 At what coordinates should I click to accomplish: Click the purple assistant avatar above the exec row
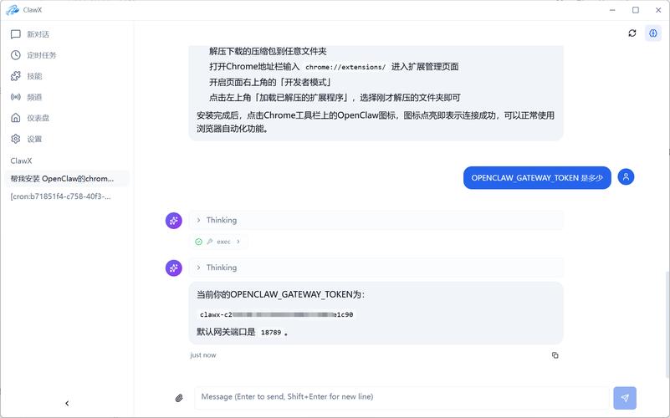(174, 221)
